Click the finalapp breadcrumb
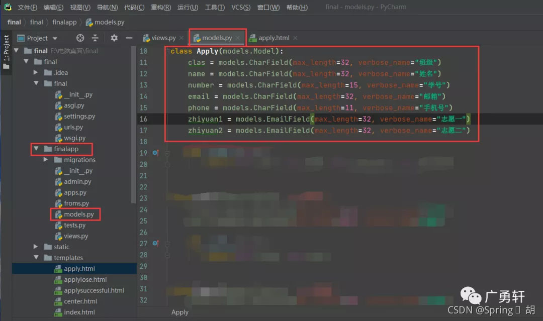The image size is (543, 321). click(x=64, y=22)
